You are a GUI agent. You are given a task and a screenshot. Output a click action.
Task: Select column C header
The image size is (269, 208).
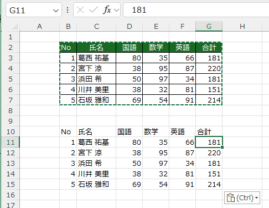96,27
